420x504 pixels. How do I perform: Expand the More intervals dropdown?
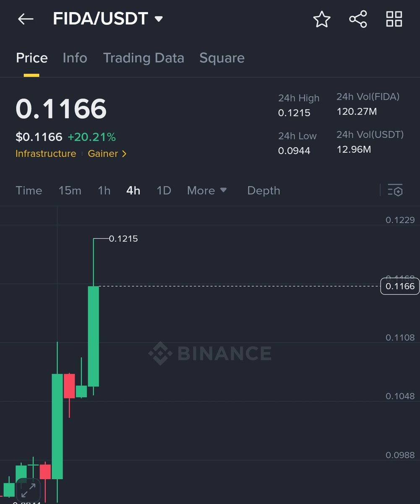click(x=207, y=190)
